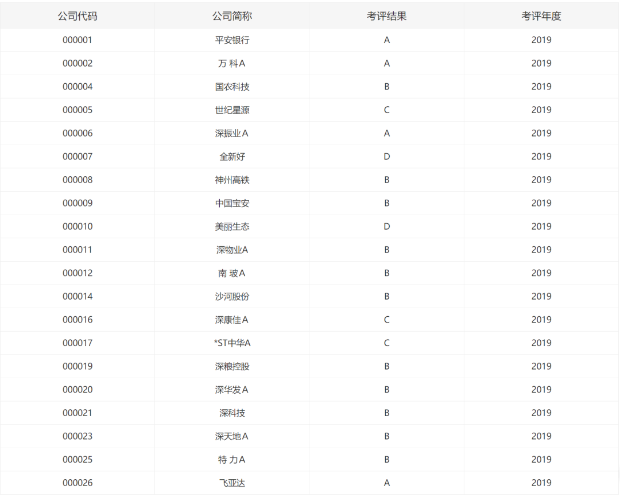Select company code 000014
Viewport: 620px width, 497px height.
[77, 297]
